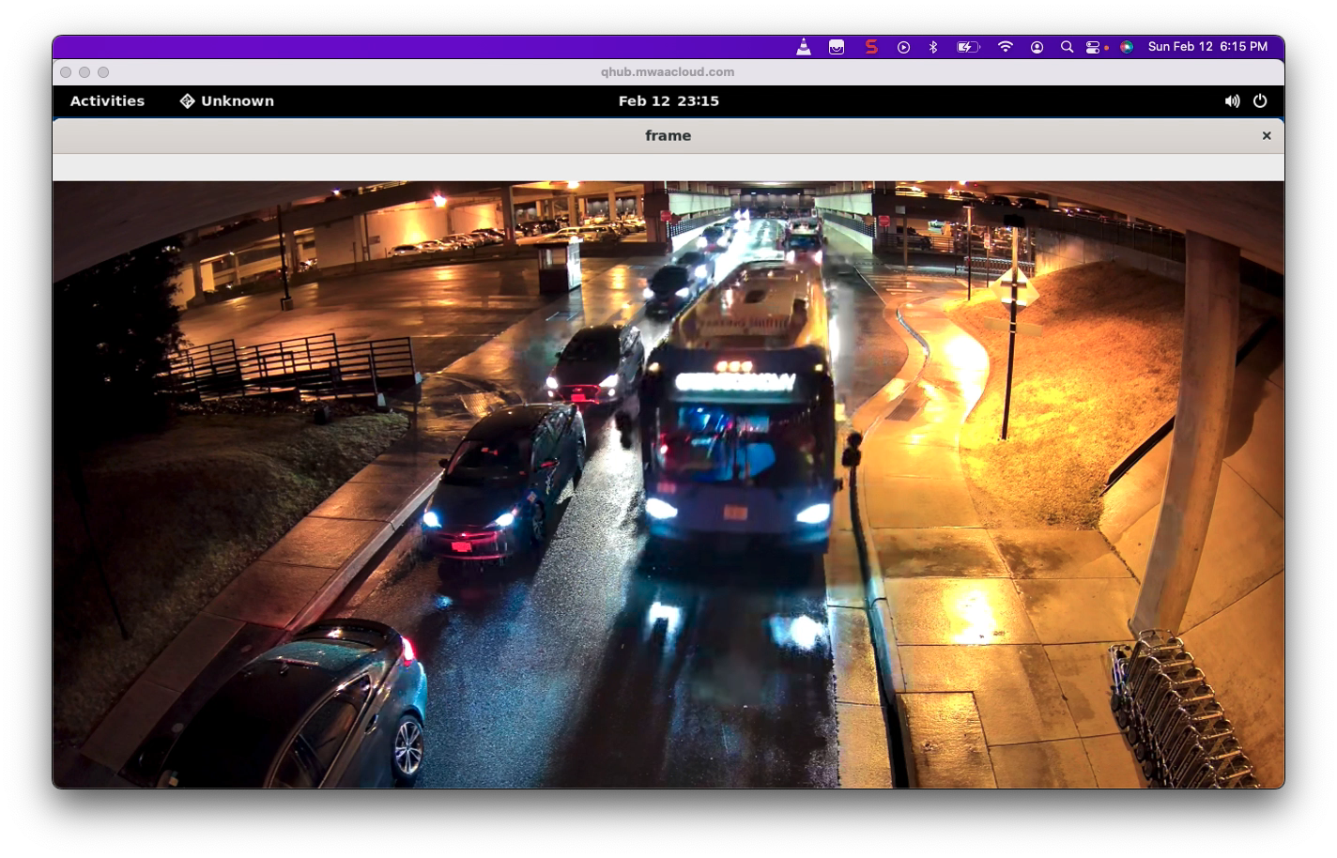Click the user account menu bar icon

[x=1037, y=47]
